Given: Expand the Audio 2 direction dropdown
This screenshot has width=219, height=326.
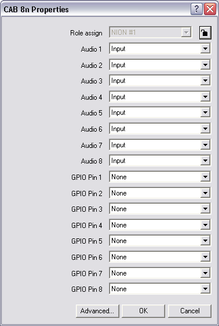Looking at the screenshot, I should click(205, 65).
